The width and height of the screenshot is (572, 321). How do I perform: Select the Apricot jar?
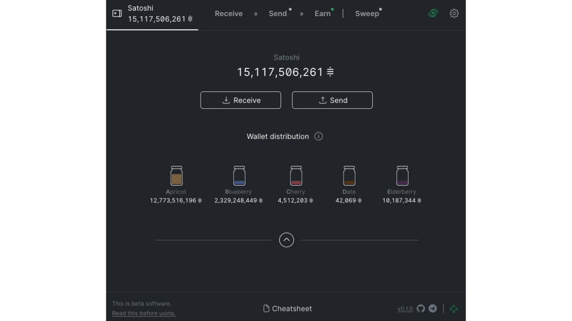coord(176,176)
